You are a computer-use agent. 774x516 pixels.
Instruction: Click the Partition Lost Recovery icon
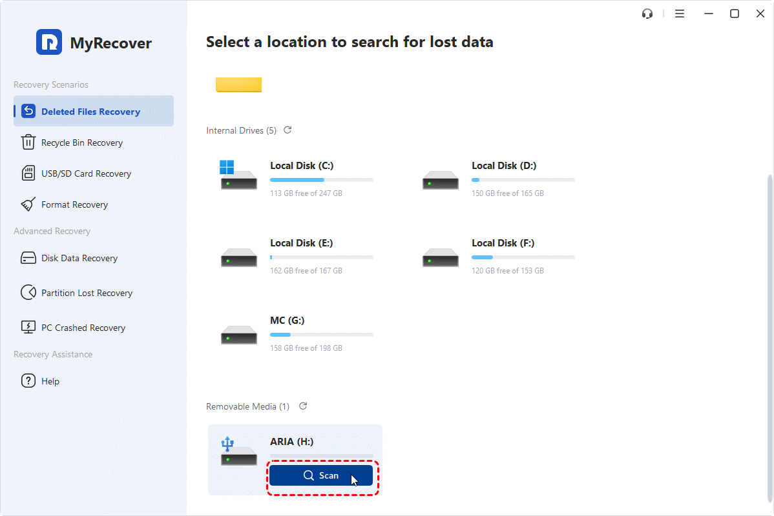pos(28,293)
